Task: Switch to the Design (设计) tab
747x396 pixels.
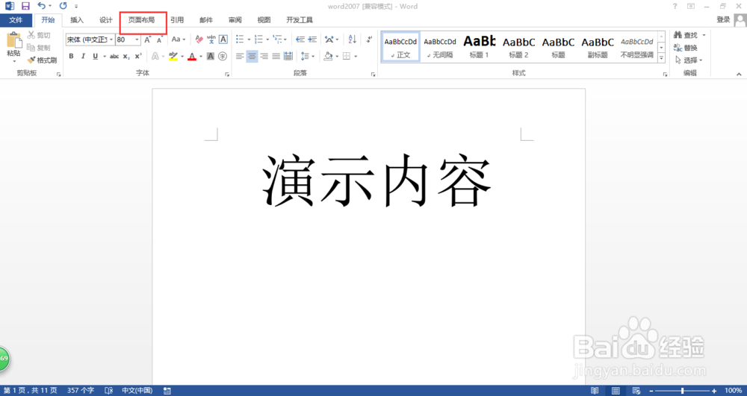Action: click(x=106, y=20)
